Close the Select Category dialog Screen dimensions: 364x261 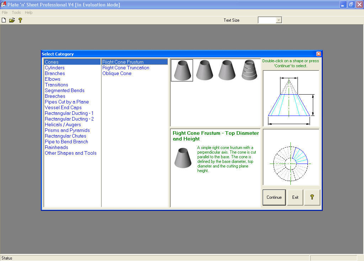(318, 54)
